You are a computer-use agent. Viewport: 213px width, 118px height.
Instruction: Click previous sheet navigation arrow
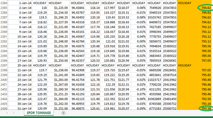[x=7, y=113]
